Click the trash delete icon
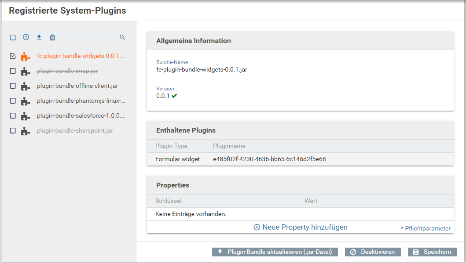The image size is (466, 263). pos(52,37)
